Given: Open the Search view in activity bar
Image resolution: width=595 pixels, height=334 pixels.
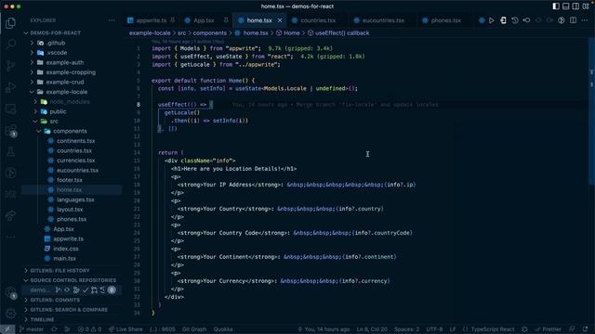Looking at the screenshot, I should (10, 44).
